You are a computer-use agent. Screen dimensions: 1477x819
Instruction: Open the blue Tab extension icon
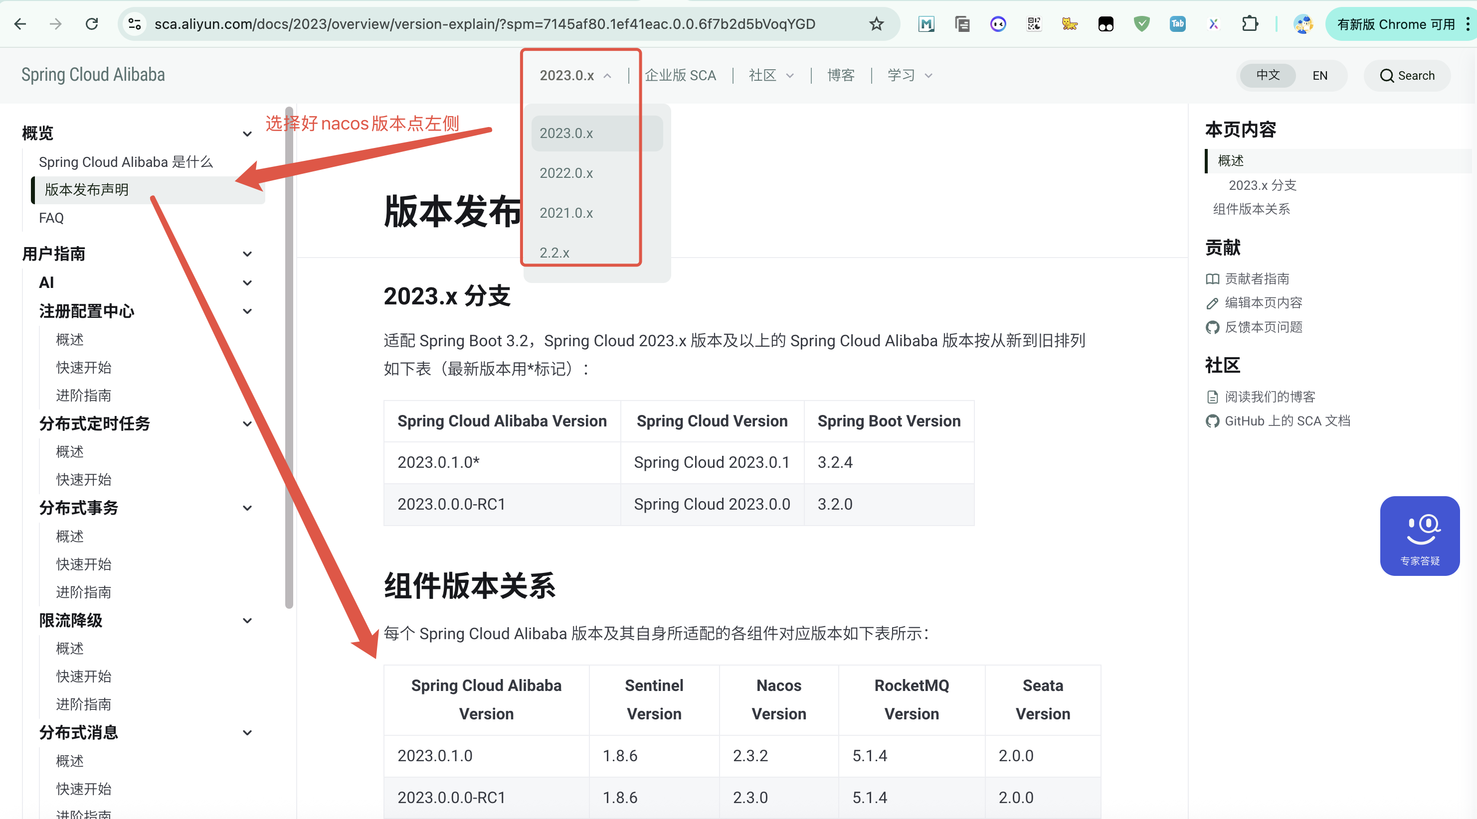tap(1177, 24)
